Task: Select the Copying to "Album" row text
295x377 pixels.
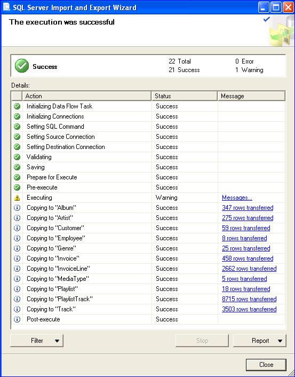Action: pos(51,208)
